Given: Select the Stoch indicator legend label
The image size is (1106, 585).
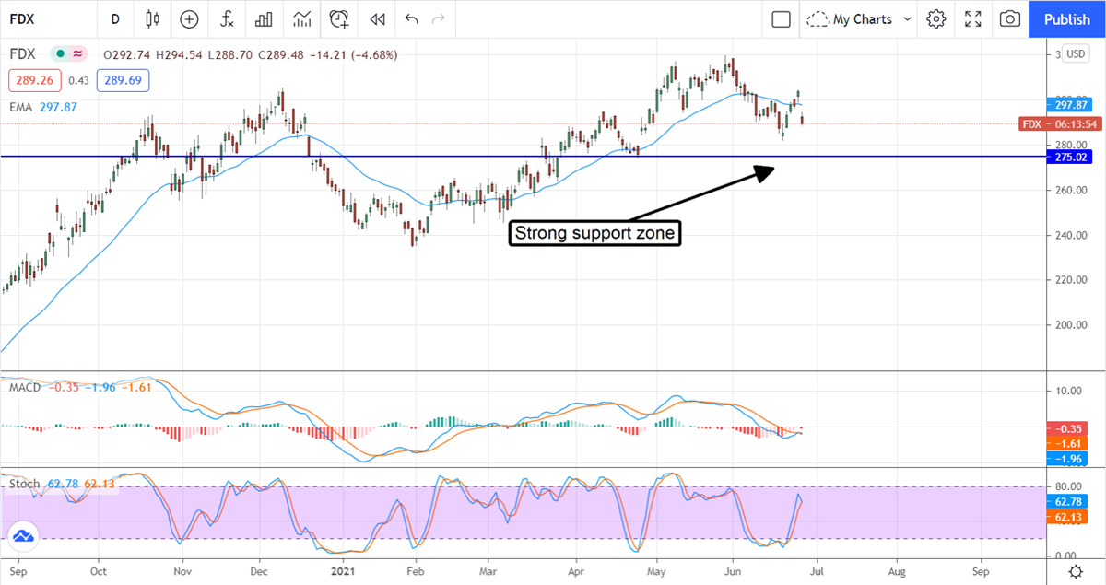Looking at the screenshot, I should pos(23,483).
